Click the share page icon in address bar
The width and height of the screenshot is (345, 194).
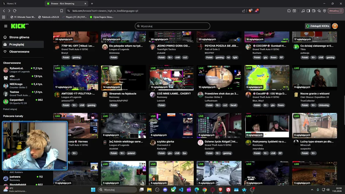coord(244,11)
